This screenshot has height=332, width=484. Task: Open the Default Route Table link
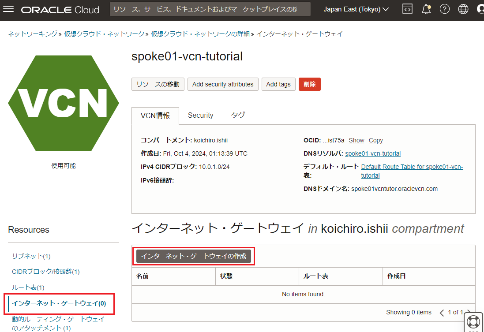click(412, 167)
